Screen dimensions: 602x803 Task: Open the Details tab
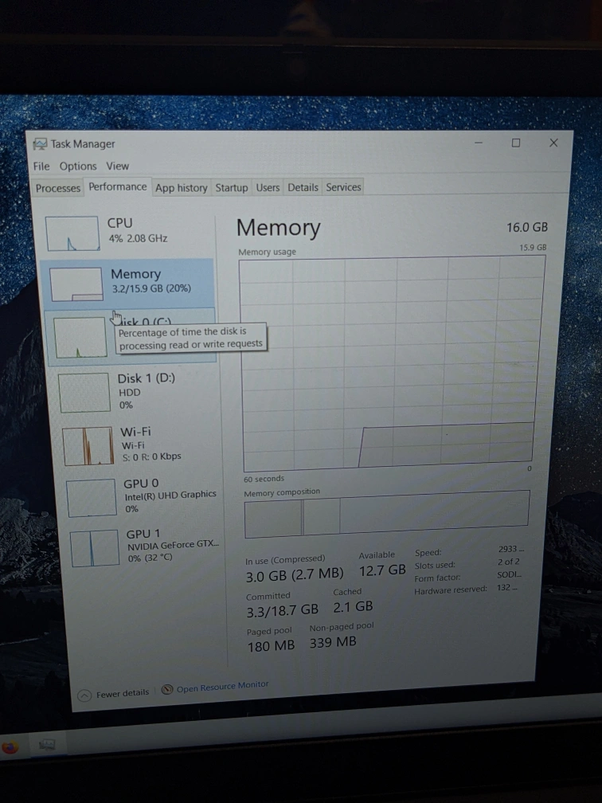(303, 188)
